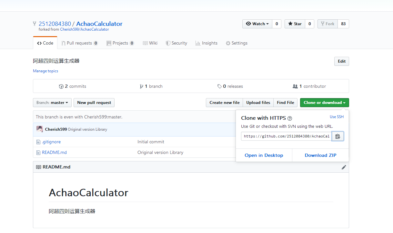Open README.md in the file list
393x233 pixels.
(54, 152)
